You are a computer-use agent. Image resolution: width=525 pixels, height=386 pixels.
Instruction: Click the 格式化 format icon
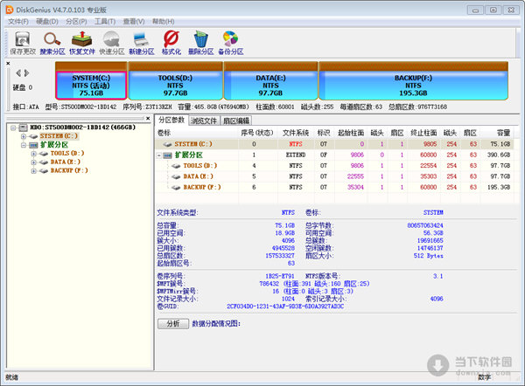coord(171,43)
